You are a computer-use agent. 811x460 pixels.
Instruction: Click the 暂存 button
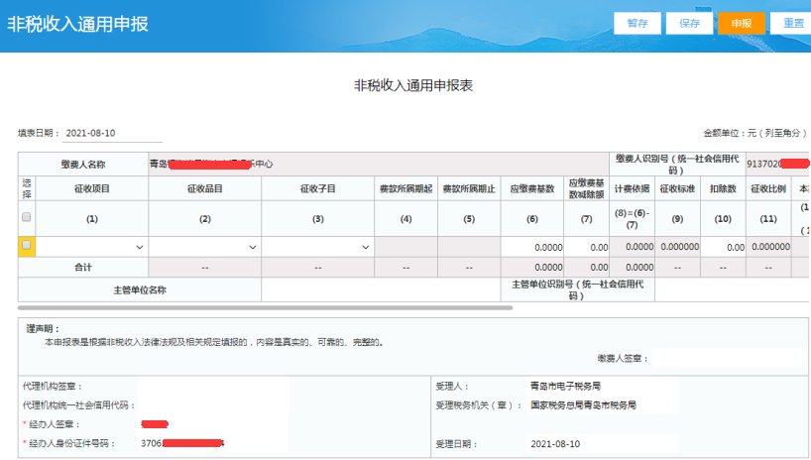point(637,23)
